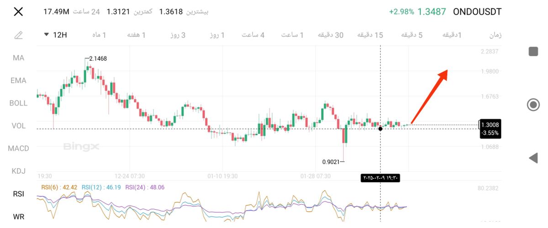The width and height of the screenshot is (548, 228).
Task: Click the ONDOUSDT pair title
Action: pyautogui.click(x=477, y=12)
